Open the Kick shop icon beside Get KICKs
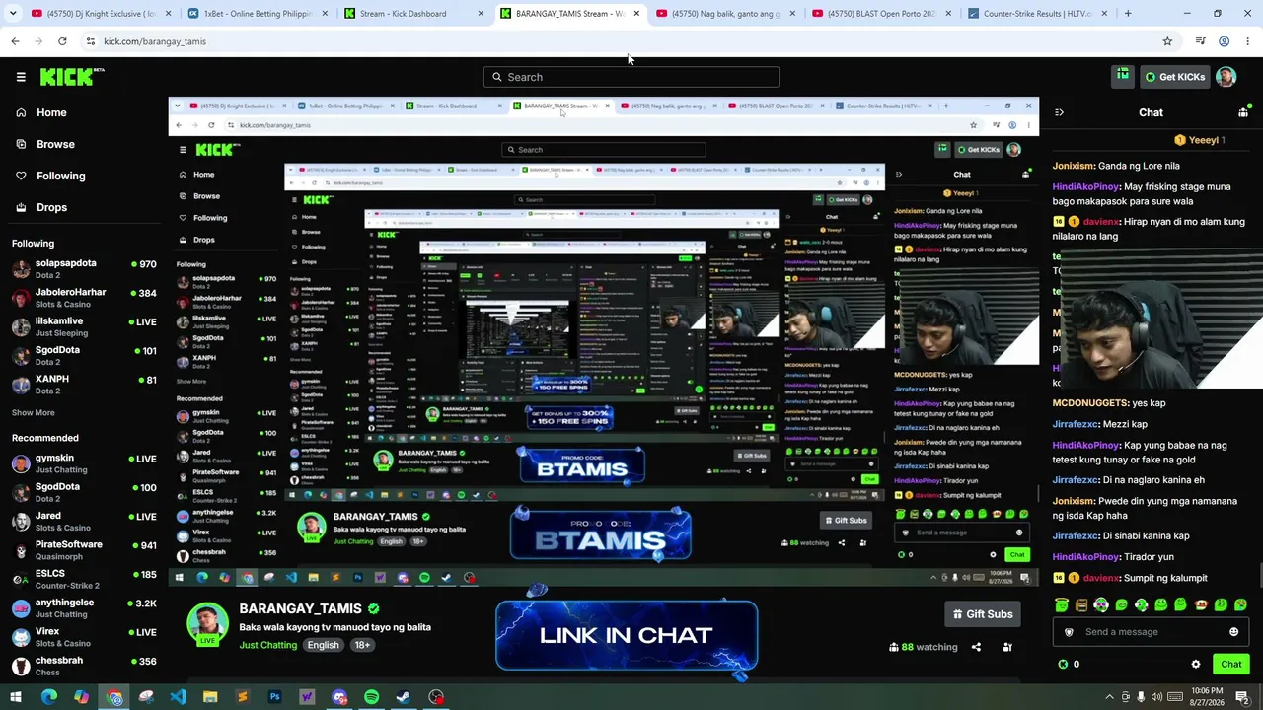Image resolution: width=1263 pixels, height=710 pixels. 1123,77
